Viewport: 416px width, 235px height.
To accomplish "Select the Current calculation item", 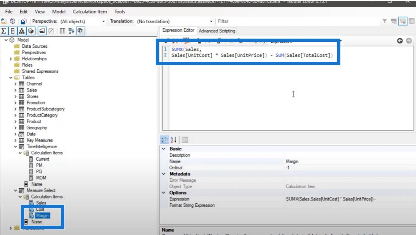I will [x=43, y=159].
